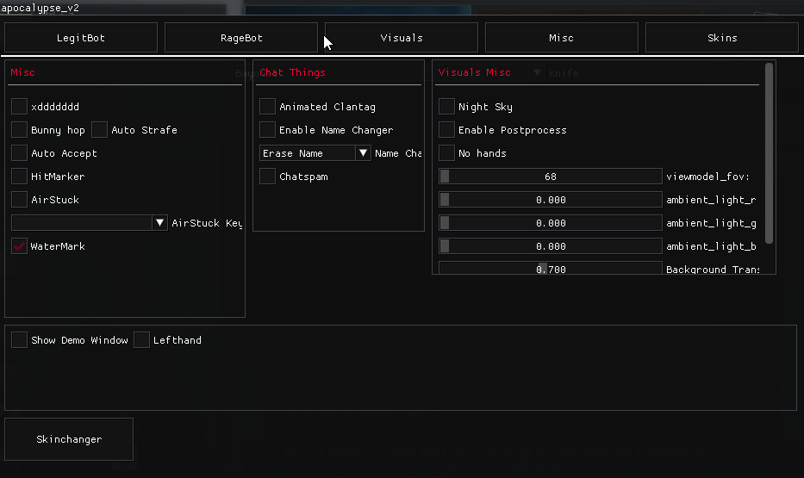The image size is (804, 478).
Task: Select the Misc tab
Action: [x=562, y=37]
